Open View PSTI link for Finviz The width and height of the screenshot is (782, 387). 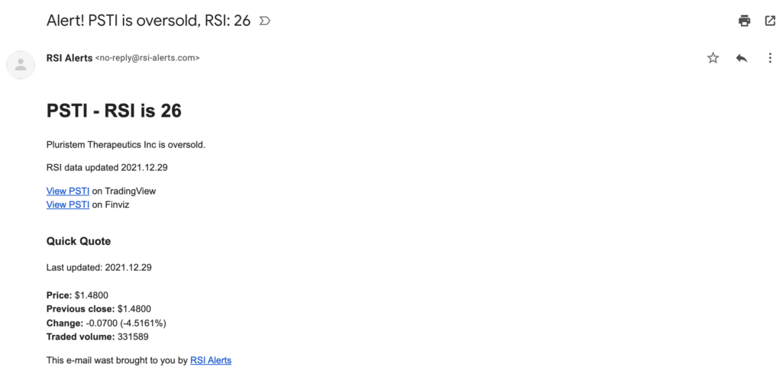(x=68, y=205)
